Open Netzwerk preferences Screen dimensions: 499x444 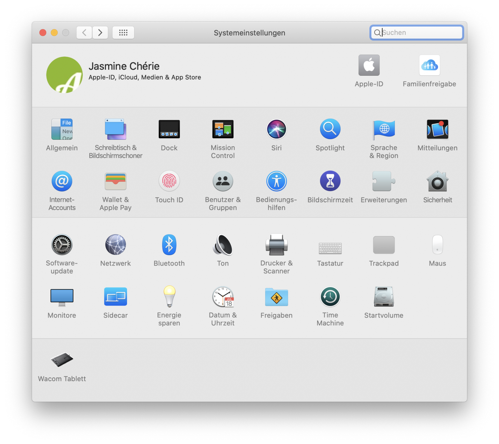click(x=115, y=245)
